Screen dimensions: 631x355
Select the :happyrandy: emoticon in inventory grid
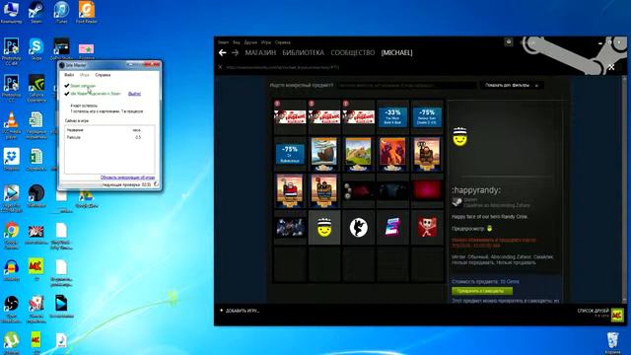pyautogui.click(x=324, y=227)
